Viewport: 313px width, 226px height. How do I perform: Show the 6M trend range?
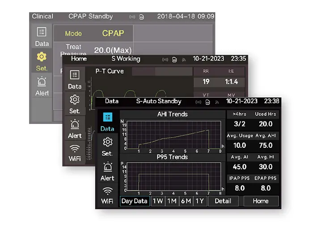pyautogui.click(x=186, y=201)
